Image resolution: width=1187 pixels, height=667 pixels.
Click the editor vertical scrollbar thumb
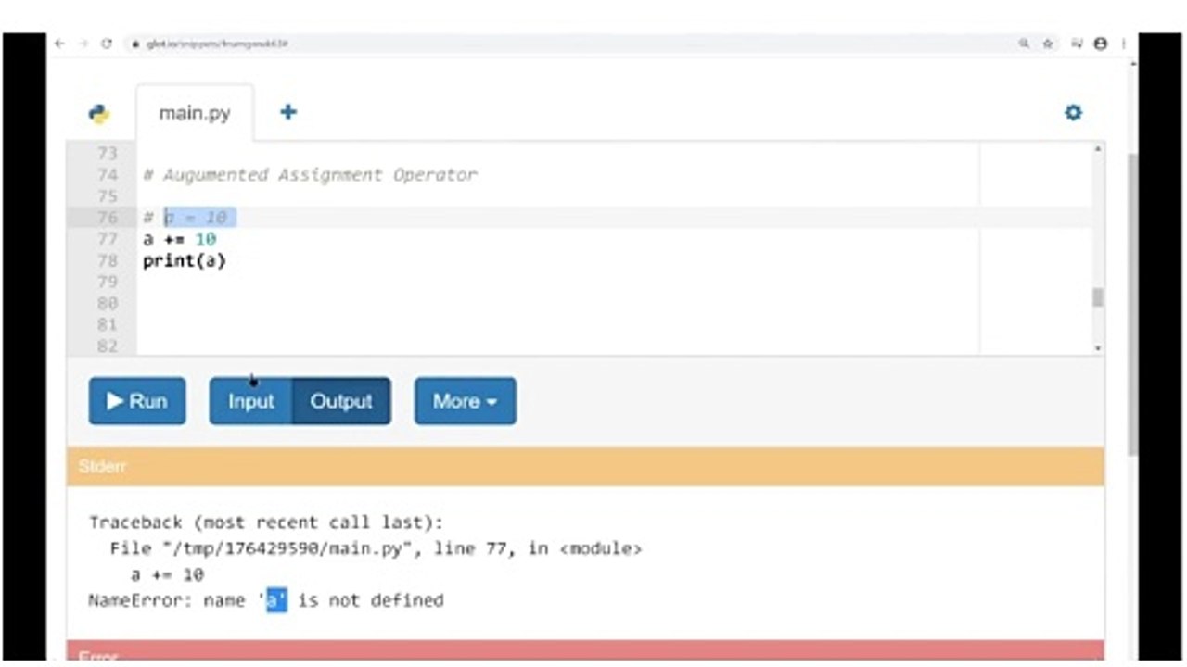(x=1098, y=296)
